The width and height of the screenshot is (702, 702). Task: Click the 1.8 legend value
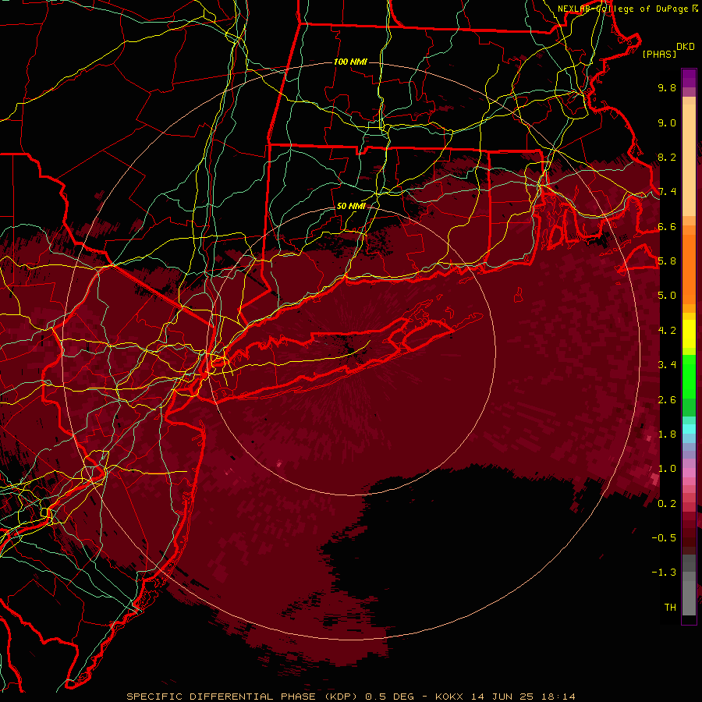click(667, 434)
